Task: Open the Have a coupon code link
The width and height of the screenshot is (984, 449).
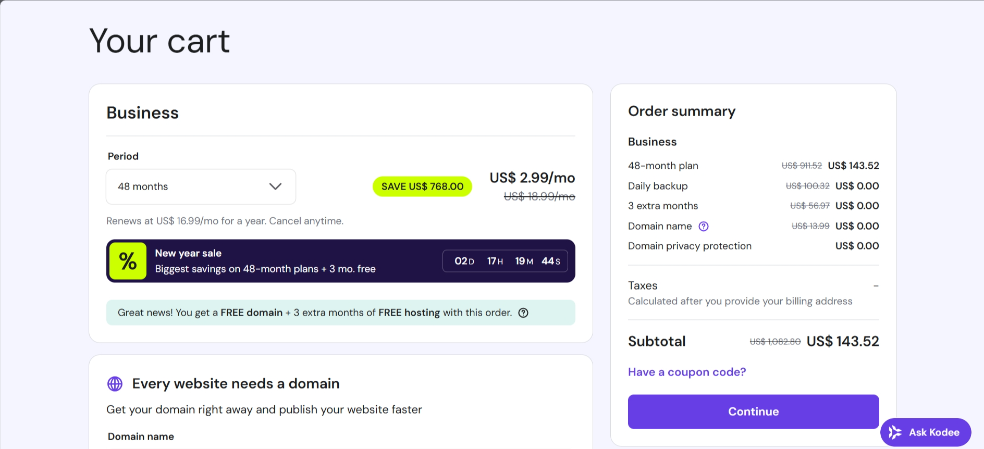Action: point(687,372)
